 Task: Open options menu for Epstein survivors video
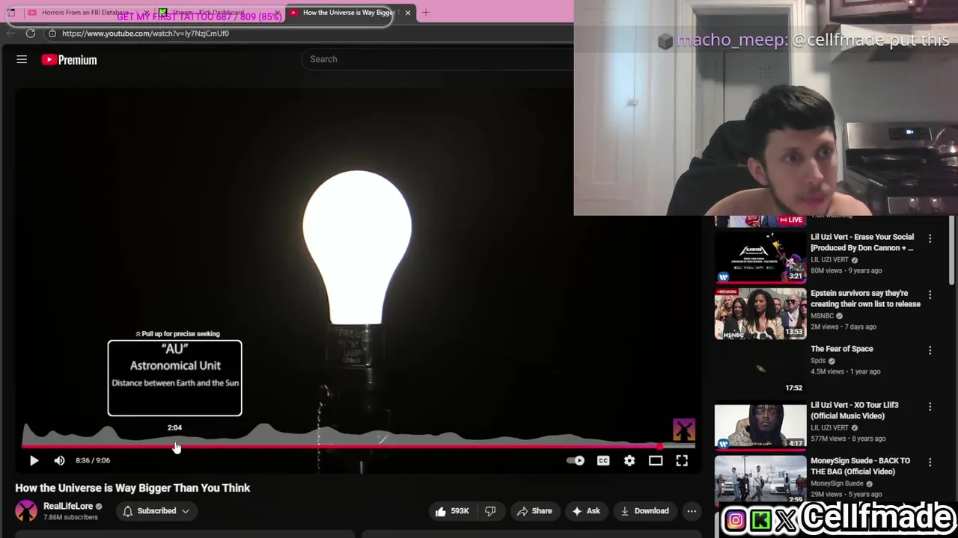pyautogui.click(x=930, y=294)
